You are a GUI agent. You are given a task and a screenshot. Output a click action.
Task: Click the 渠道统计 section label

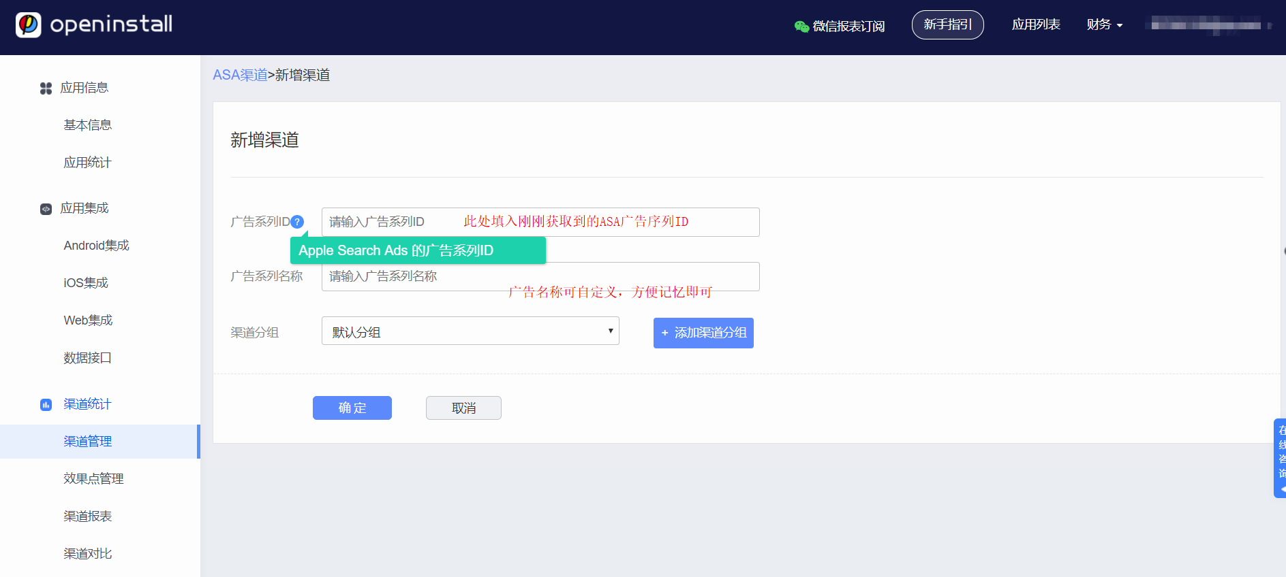(87, 404)
